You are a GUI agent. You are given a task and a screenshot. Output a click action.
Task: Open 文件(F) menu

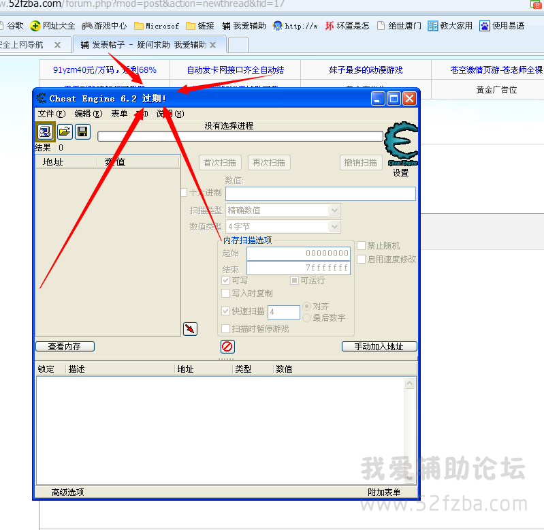click(x=51, y=114)
